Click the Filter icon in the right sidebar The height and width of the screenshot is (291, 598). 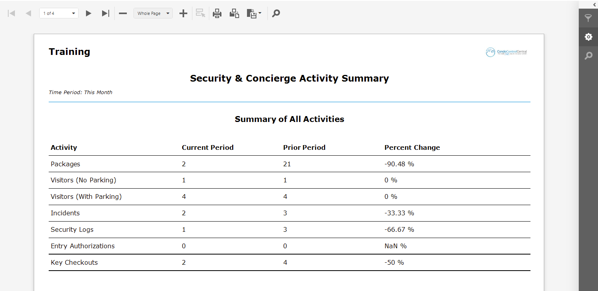[588, 18]
